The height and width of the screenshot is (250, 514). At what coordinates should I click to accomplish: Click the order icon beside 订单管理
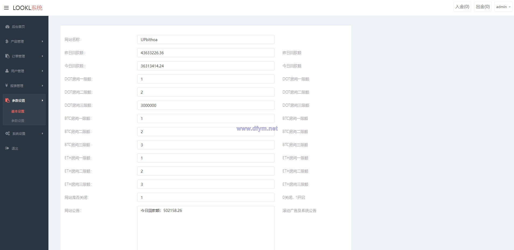coord(7,56)
